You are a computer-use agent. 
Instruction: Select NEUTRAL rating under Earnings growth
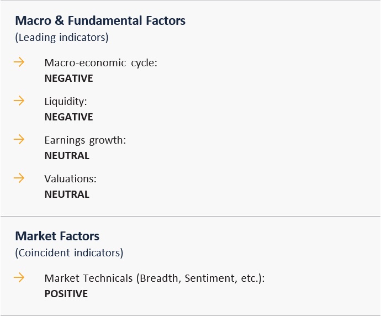pyautogui.click(x=66, y=156)
